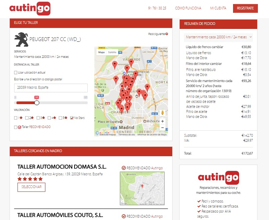Check the 3 star rating filter
The width and height of the screenshot is (269, 220).
38,118
